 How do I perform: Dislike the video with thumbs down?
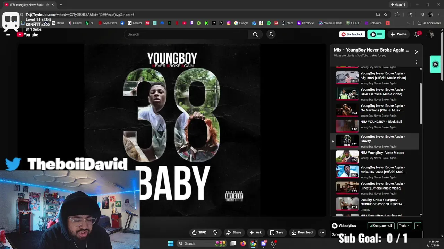coord(215,232)
